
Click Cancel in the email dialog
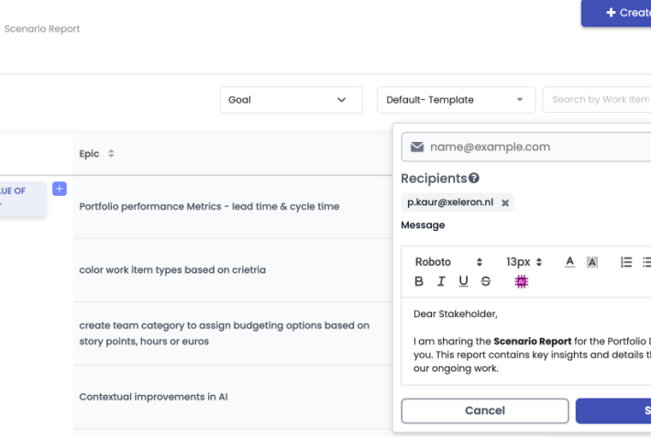(484, 410)
